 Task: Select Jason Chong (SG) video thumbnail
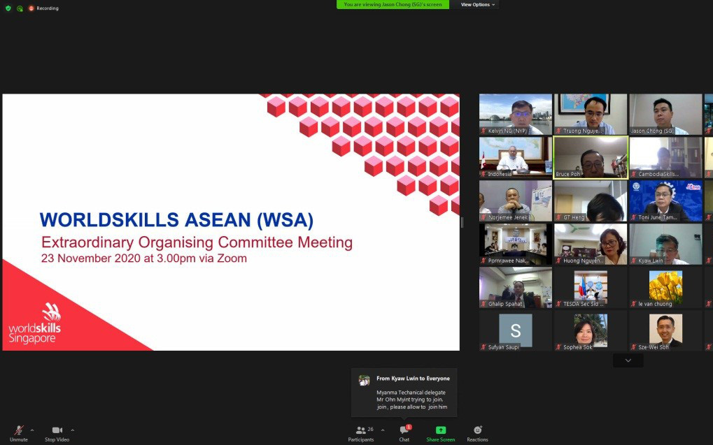pyautogui.click(x=665, y=115)
